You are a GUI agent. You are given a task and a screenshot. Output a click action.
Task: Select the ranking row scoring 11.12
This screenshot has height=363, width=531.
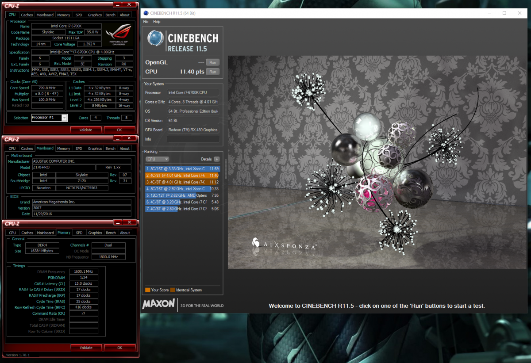pyautogui.click(x=182, y=182)
